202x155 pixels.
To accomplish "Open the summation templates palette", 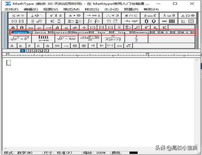I will point(75,21).
